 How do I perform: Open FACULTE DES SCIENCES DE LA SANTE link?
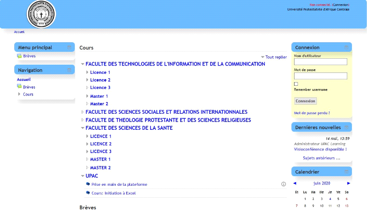click(129, 128)
